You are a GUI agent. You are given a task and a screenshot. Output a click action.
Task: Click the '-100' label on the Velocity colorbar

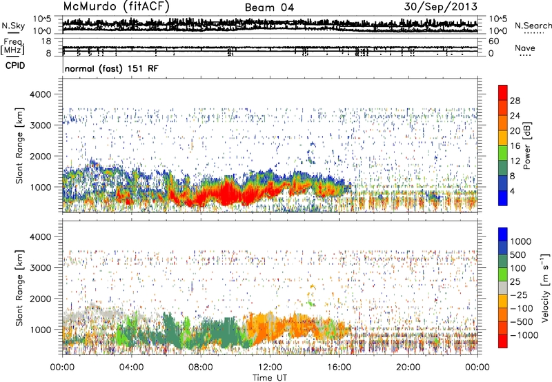522,308
